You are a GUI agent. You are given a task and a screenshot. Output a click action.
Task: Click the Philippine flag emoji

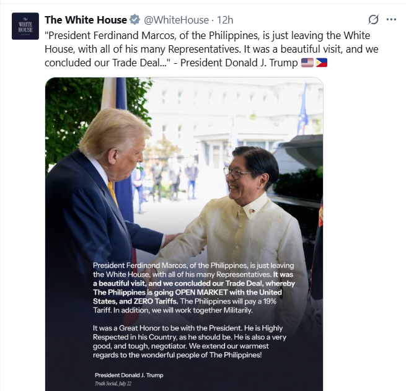point(321,63)
